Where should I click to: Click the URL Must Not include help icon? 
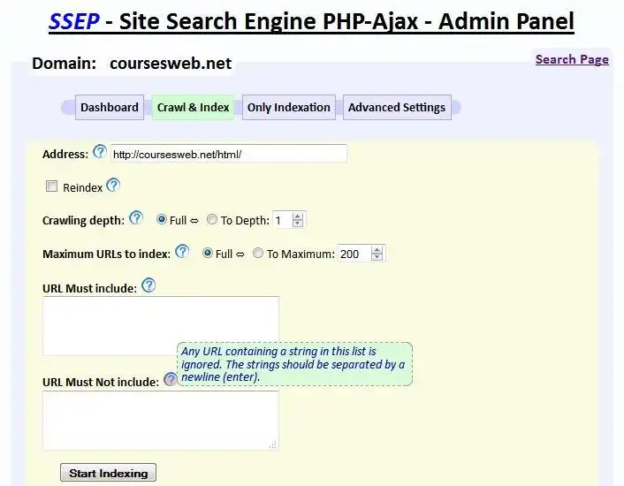tap(170, 380)
